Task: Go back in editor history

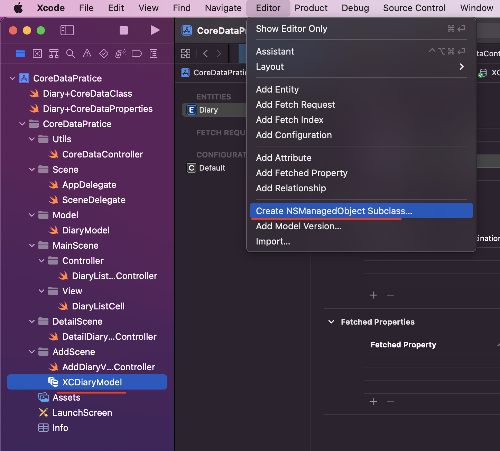Action: click(206, 54)
